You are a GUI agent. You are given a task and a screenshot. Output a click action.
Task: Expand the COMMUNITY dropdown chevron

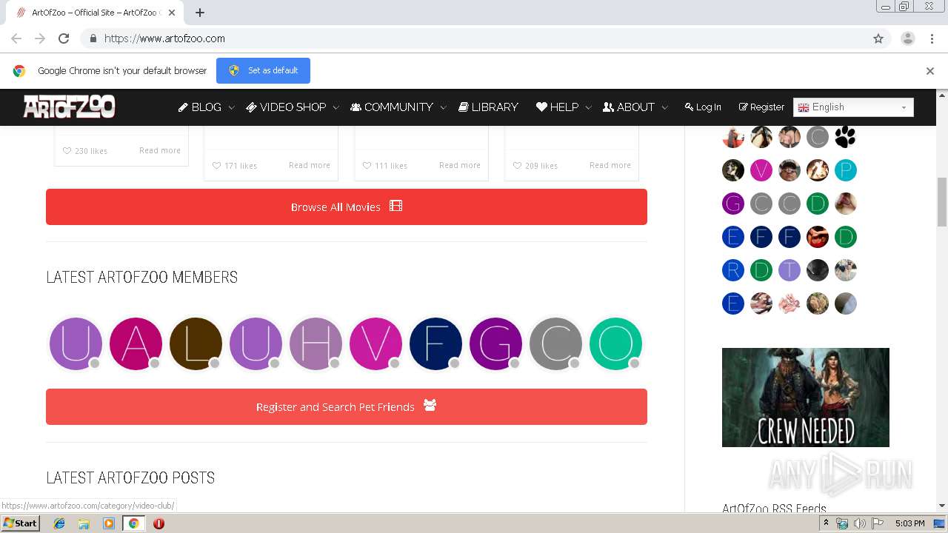point(443,108)
